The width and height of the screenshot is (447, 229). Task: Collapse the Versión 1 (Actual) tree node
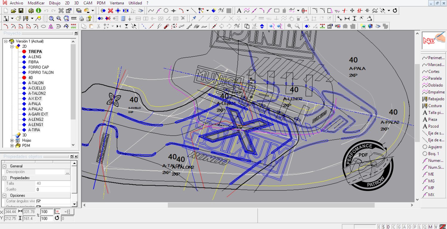[6, 41]
